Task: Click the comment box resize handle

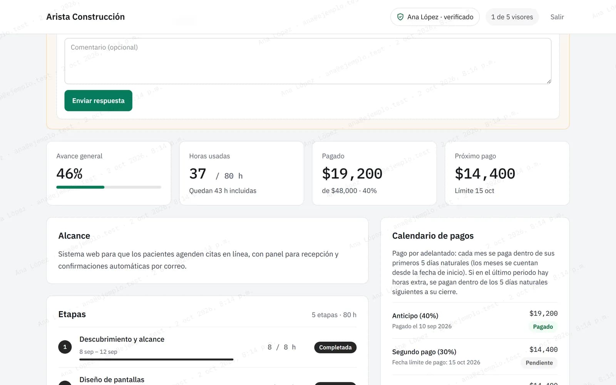Action: [x=549, y=81]
